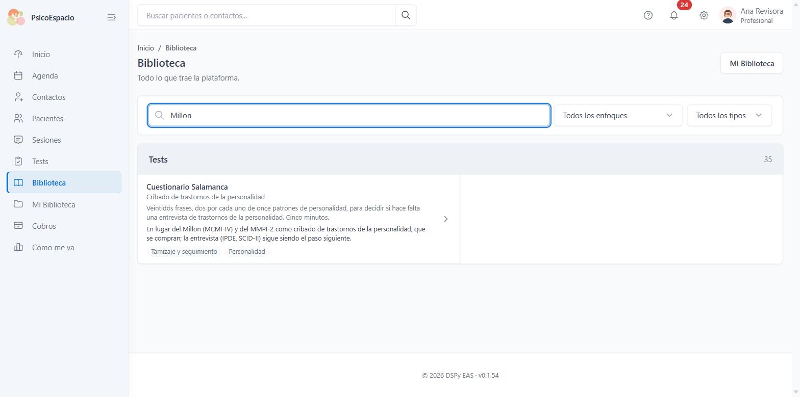The width and height of the screenshot is (800, 397).
Task: Click the Sesiones chat bubble icon
Action: pyautogui.click(x=18, y=140)
